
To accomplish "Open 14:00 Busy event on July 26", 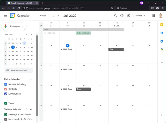I will tap(66, 109).
